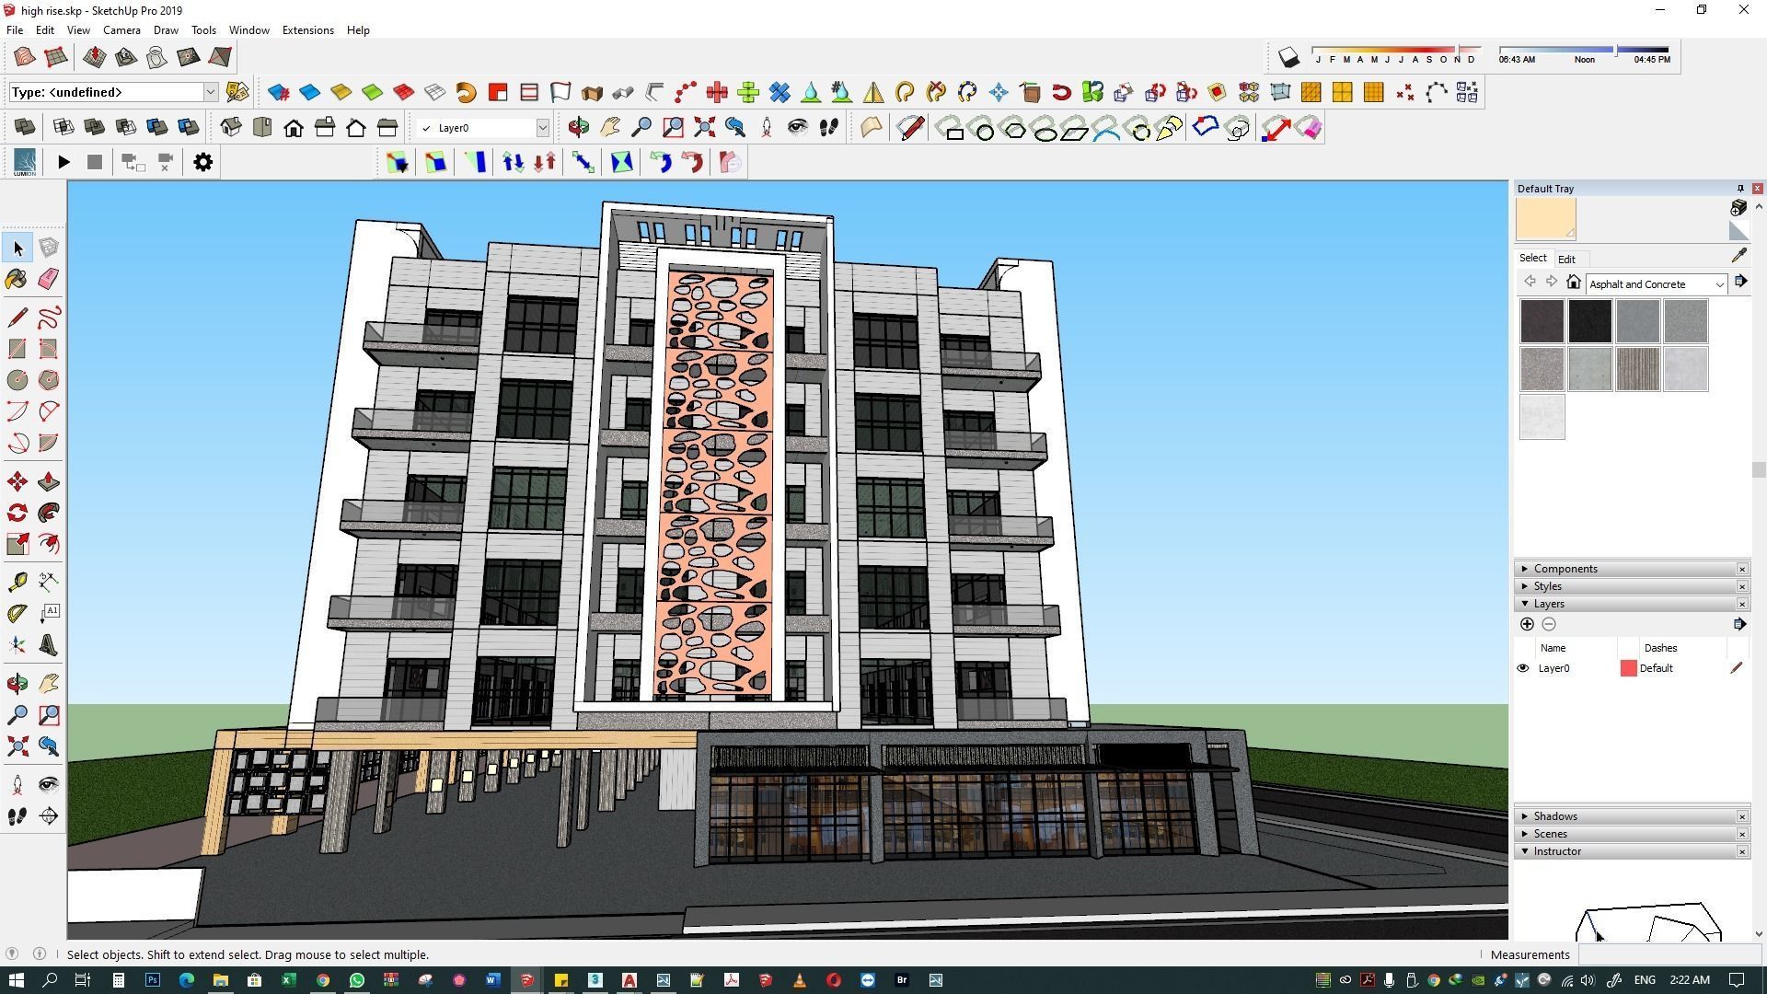1767x994 pixels.
Task: Toggle the shadows display icon
Action: coord(1288,58)
